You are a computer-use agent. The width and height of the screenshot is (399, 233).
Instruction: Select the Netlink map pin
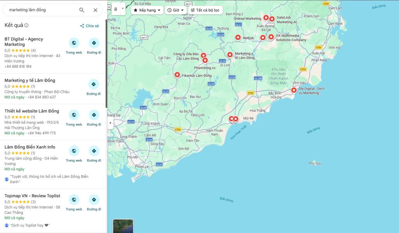coord(238,37)
